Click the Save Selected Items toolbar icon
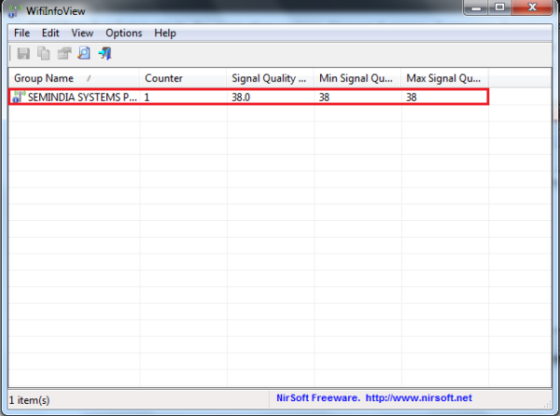This screenshot has height=416, width=560. click(x=23, y=53)
